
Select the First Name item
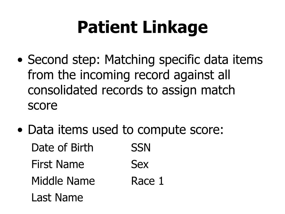pos(58,164)
